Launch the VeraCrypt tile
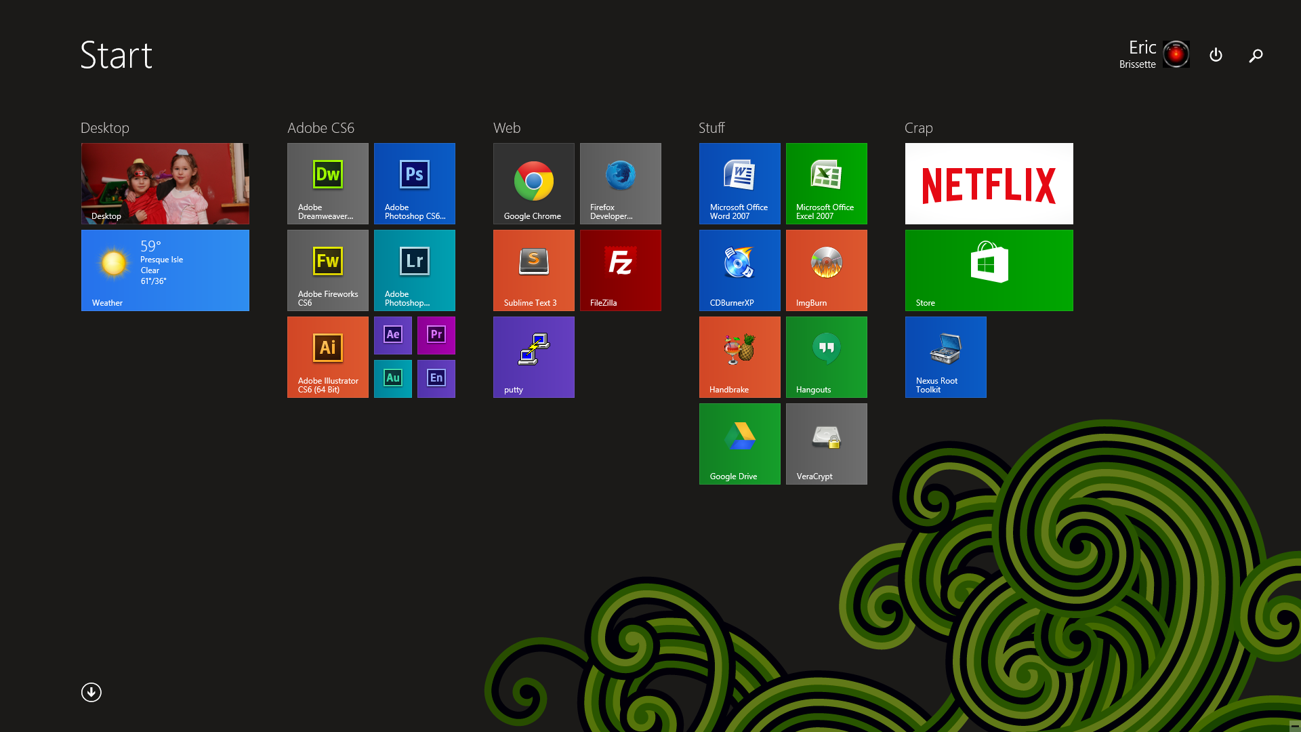This screenshot has width=1301, height=732. click(827, 444)
